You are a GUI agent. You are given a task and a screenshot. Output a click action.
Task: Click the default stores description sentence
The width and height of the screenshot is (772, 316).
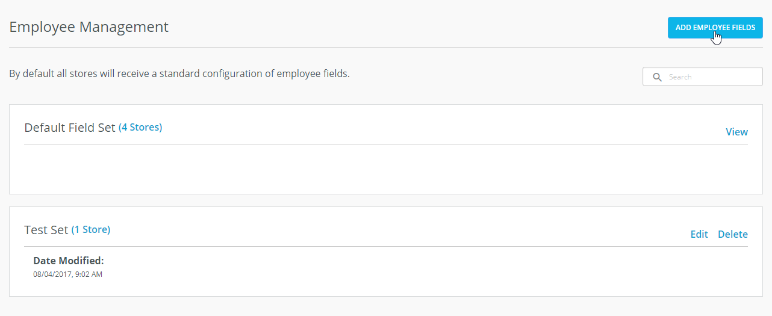[x=179, y=74]
